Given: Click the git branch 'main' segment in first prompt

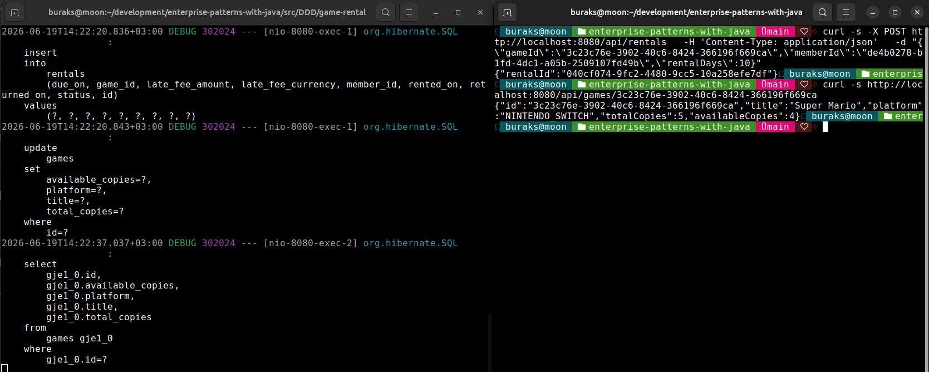Looking at the screenshot, I should pyautogui.click(x=775, y=32).
